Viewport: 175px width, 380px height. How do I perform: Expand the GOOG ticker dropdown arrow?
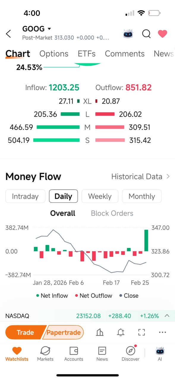[49, 29]
